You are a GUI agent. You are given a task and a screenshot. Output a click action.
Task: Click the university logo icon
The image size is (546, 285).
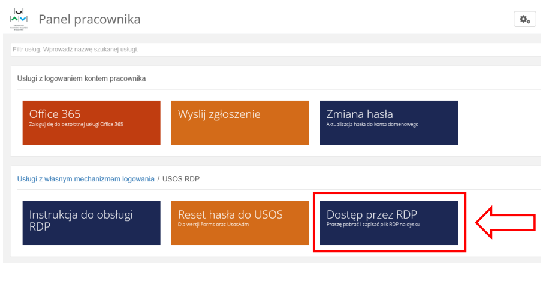point(19,19)
